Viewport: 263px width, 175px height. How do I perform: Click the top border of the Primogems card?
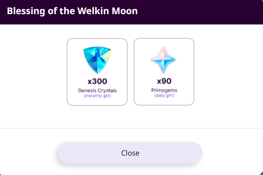click(164, 38)
